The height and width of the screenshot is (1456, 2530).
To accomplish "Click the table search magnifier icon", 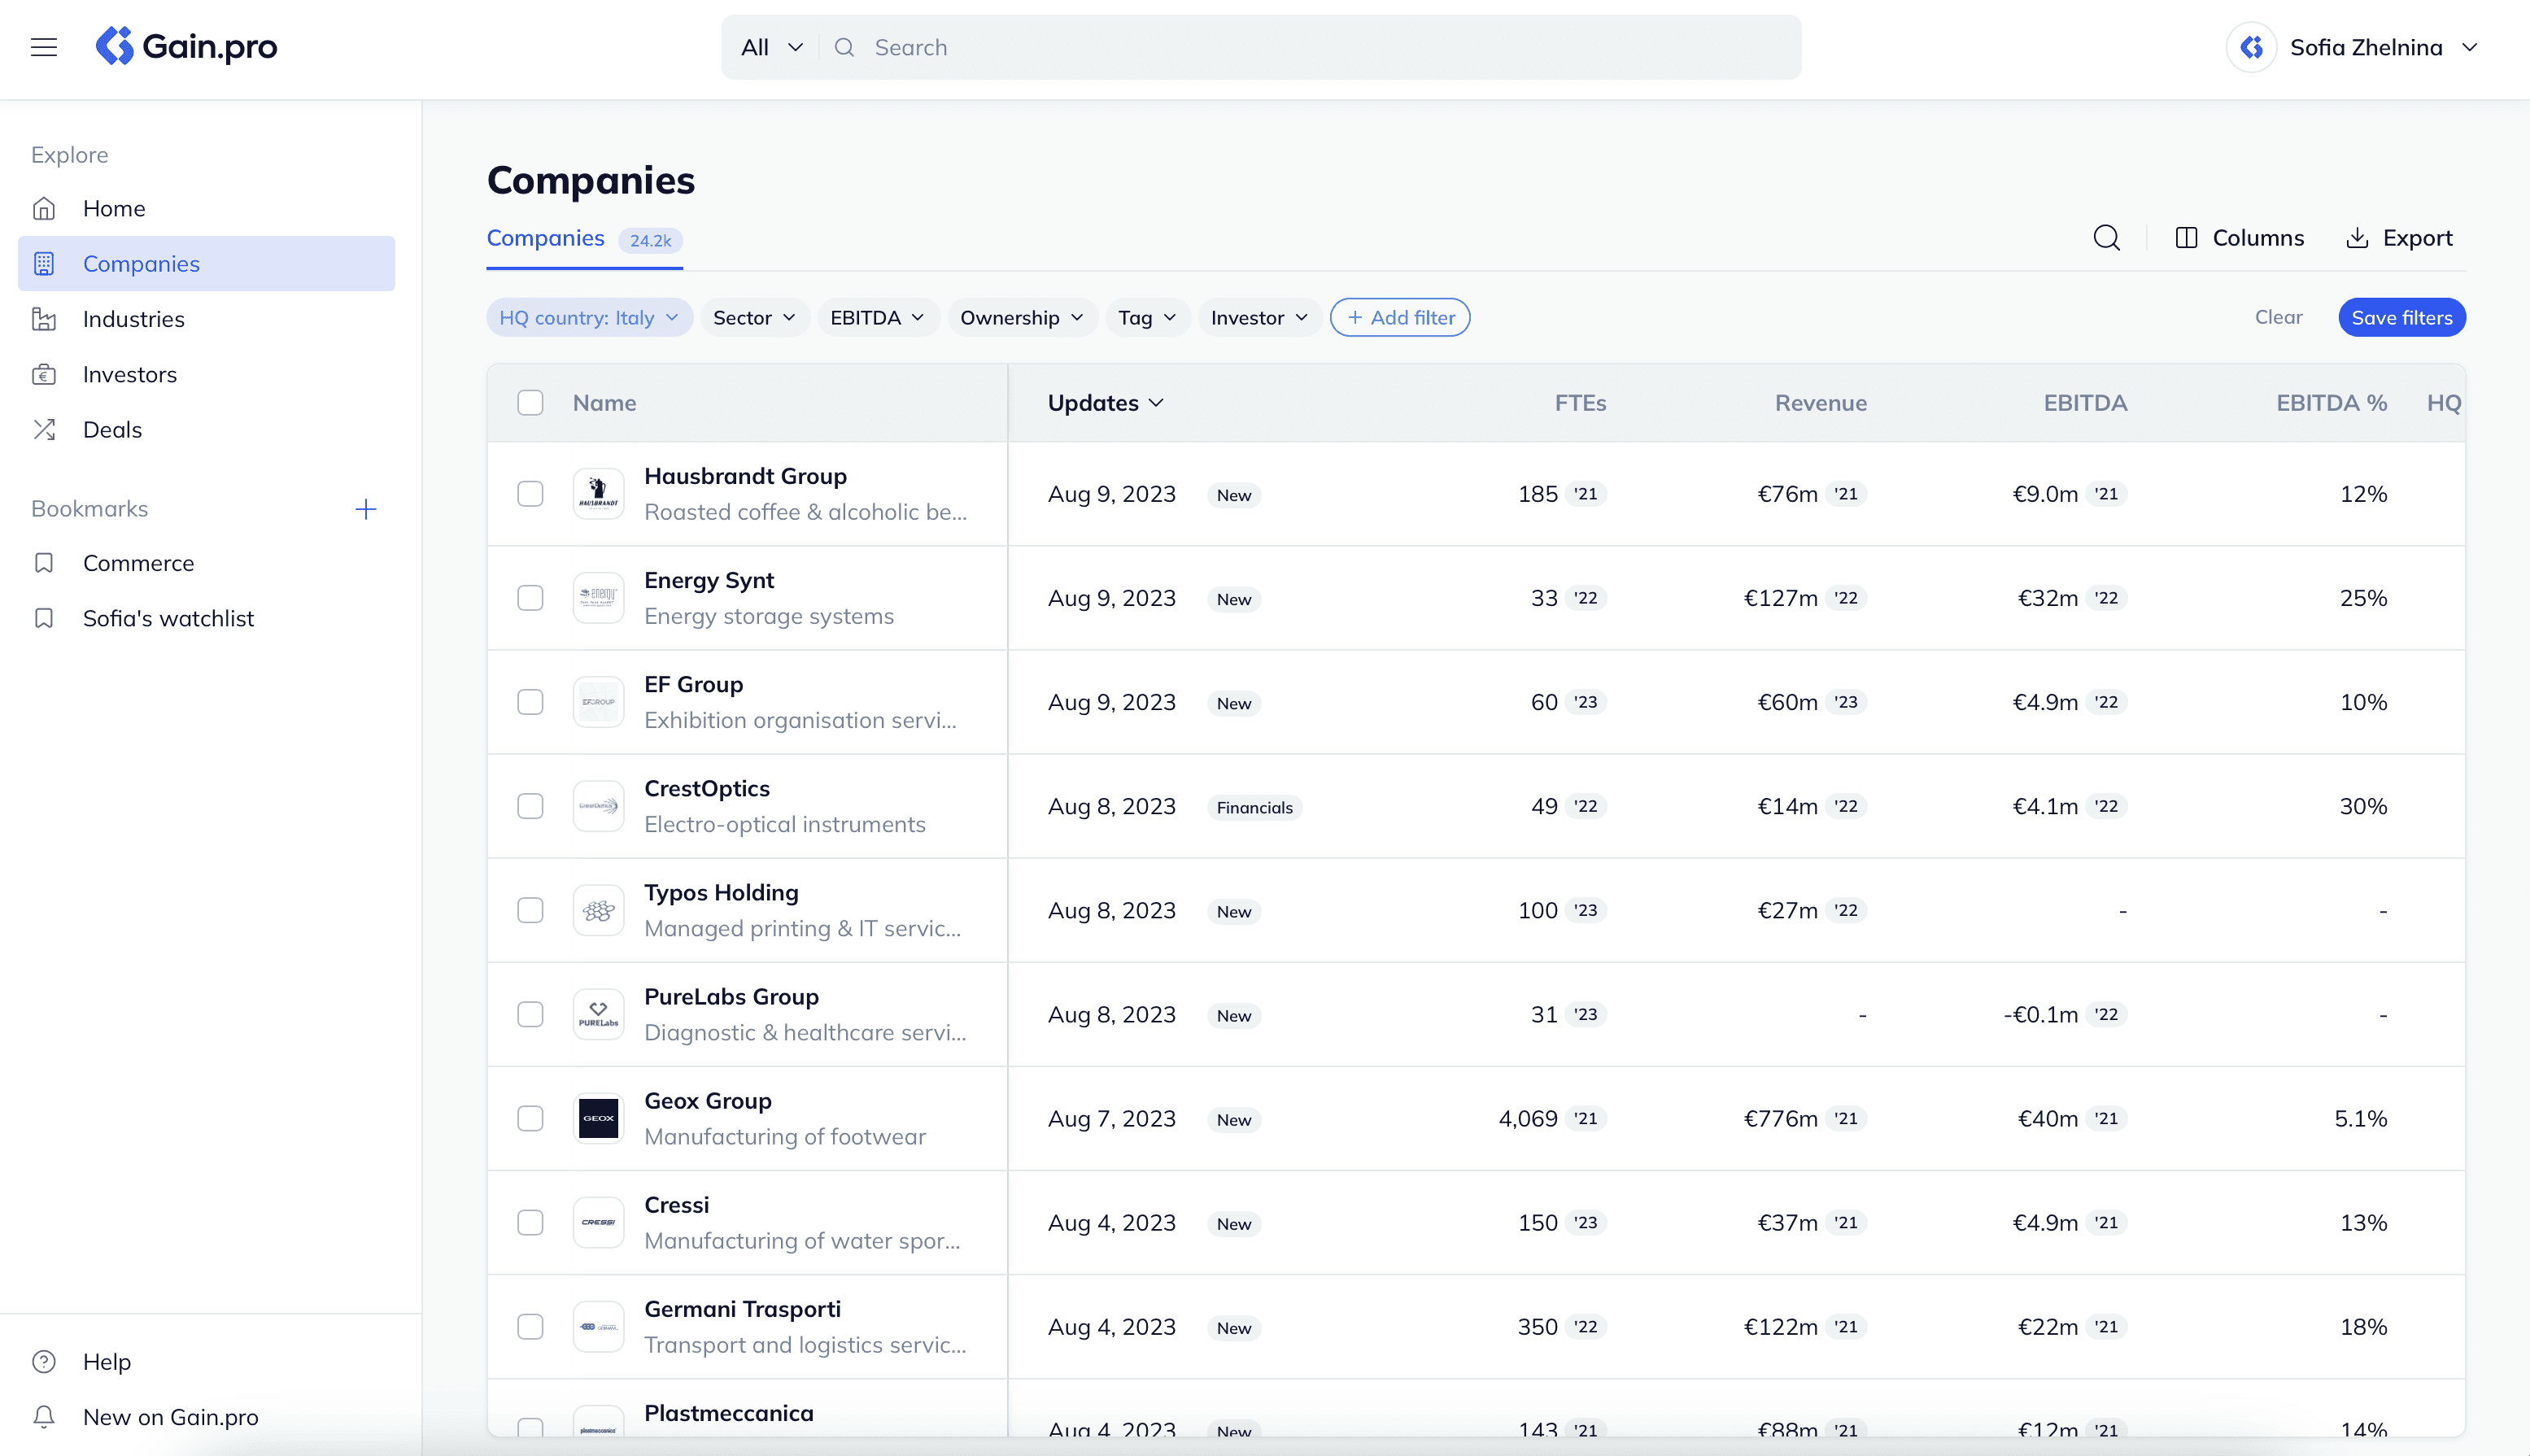I will coord(2106,238).
